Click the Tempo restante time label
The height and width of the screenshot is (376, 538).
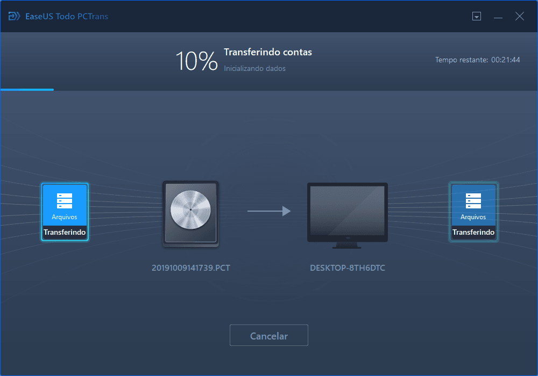477,60
